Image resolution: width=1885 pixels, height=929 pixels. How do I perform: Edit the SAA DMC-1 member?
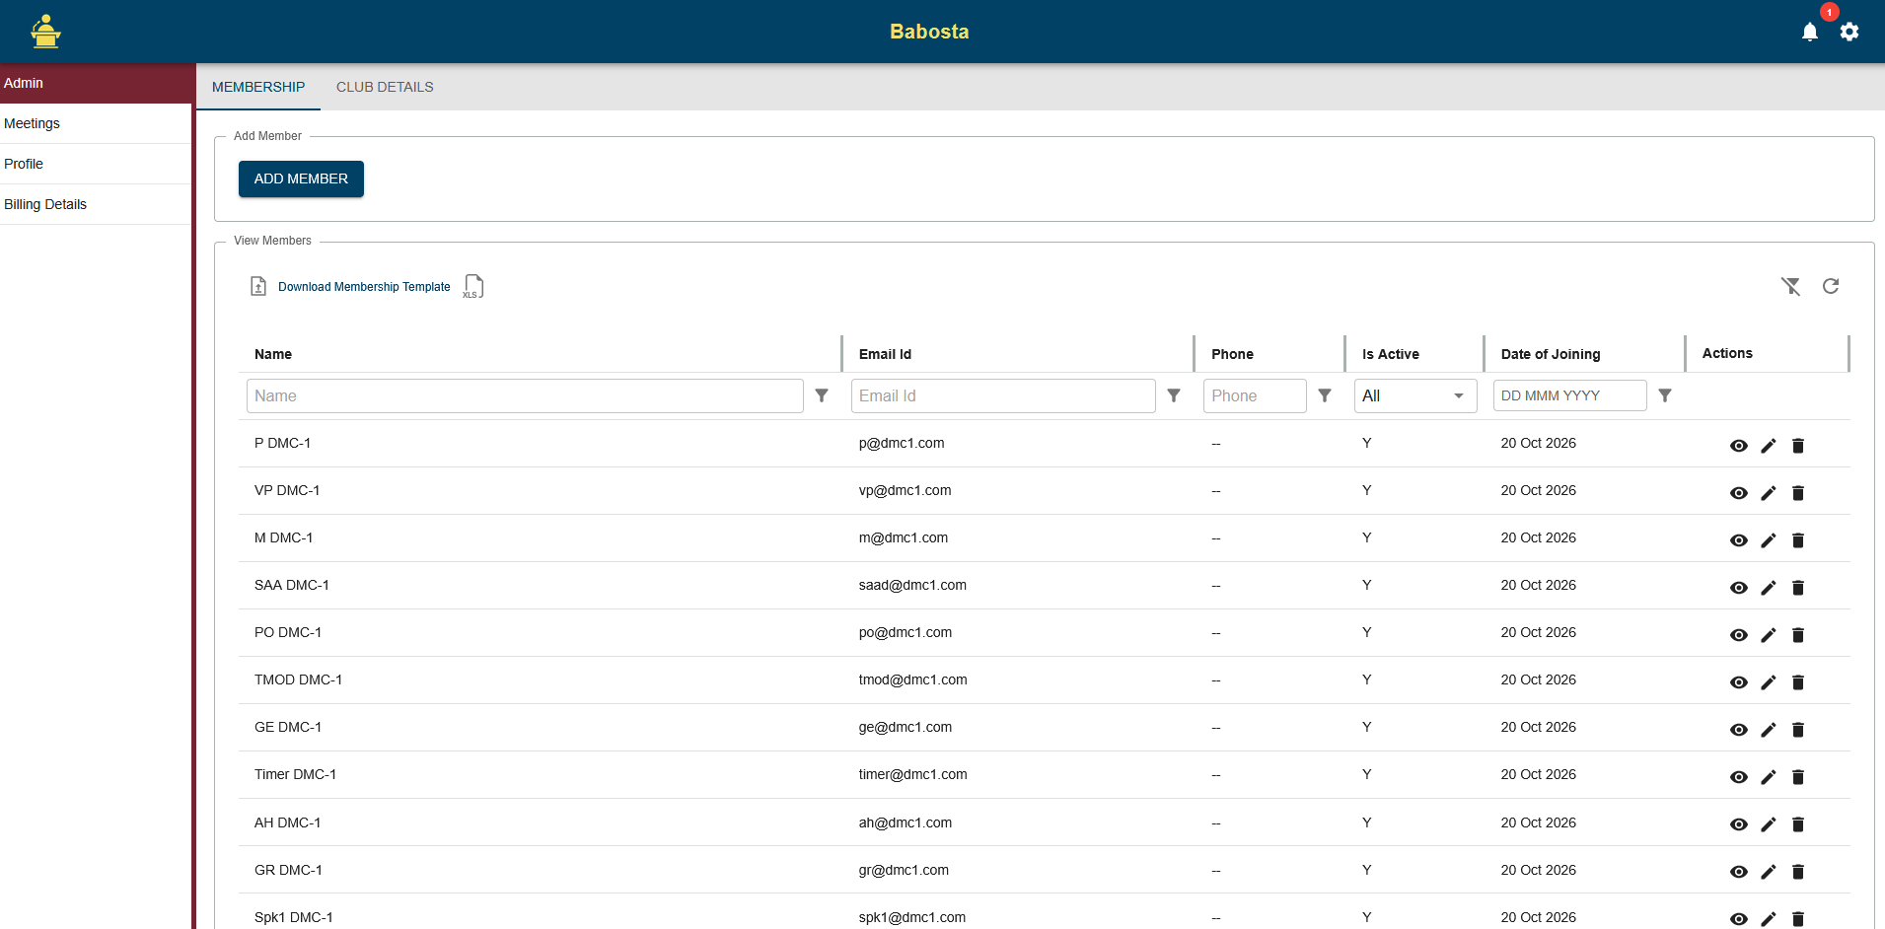1769,588
